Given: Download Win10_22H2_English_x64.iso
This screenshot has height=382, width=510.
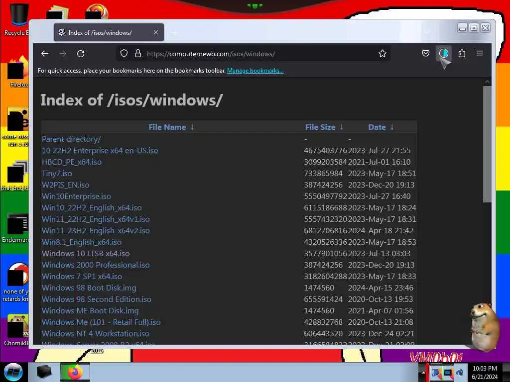Looking at the screenshot, I should point(92,207).
